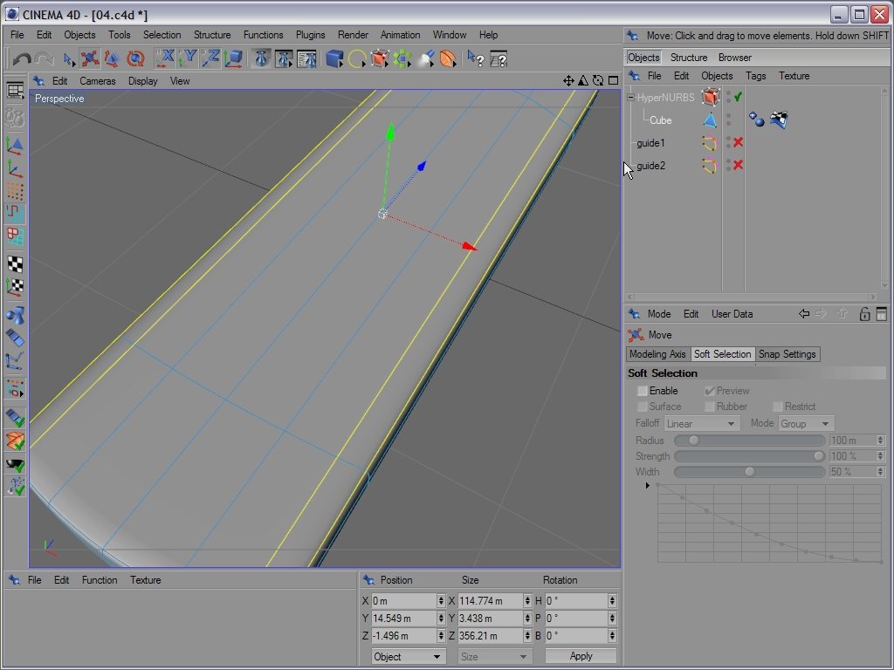Image resolution: width=894 pixels, height=670 pixels.
Task: Select the Live Selection arrow tool
Action: (68, 58)
